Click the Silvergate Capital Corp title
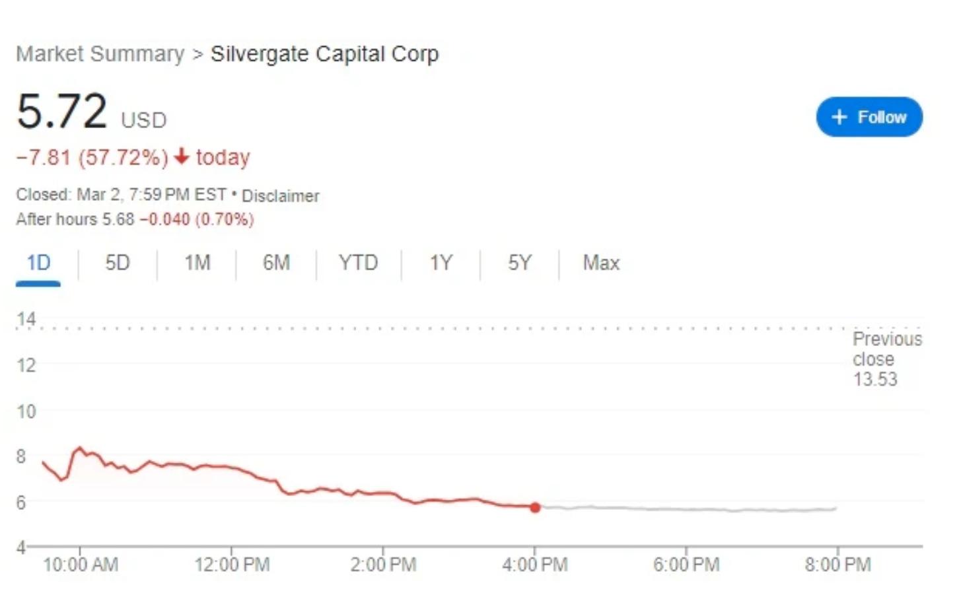959x593 pixels. [x=324, y=53]
